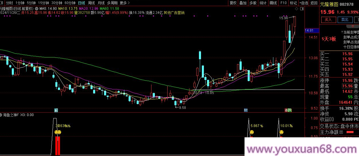The width and height of the screenshot is (359, 156).
Task: Click the diamond icon above the chart
Action: coord(296,9)
